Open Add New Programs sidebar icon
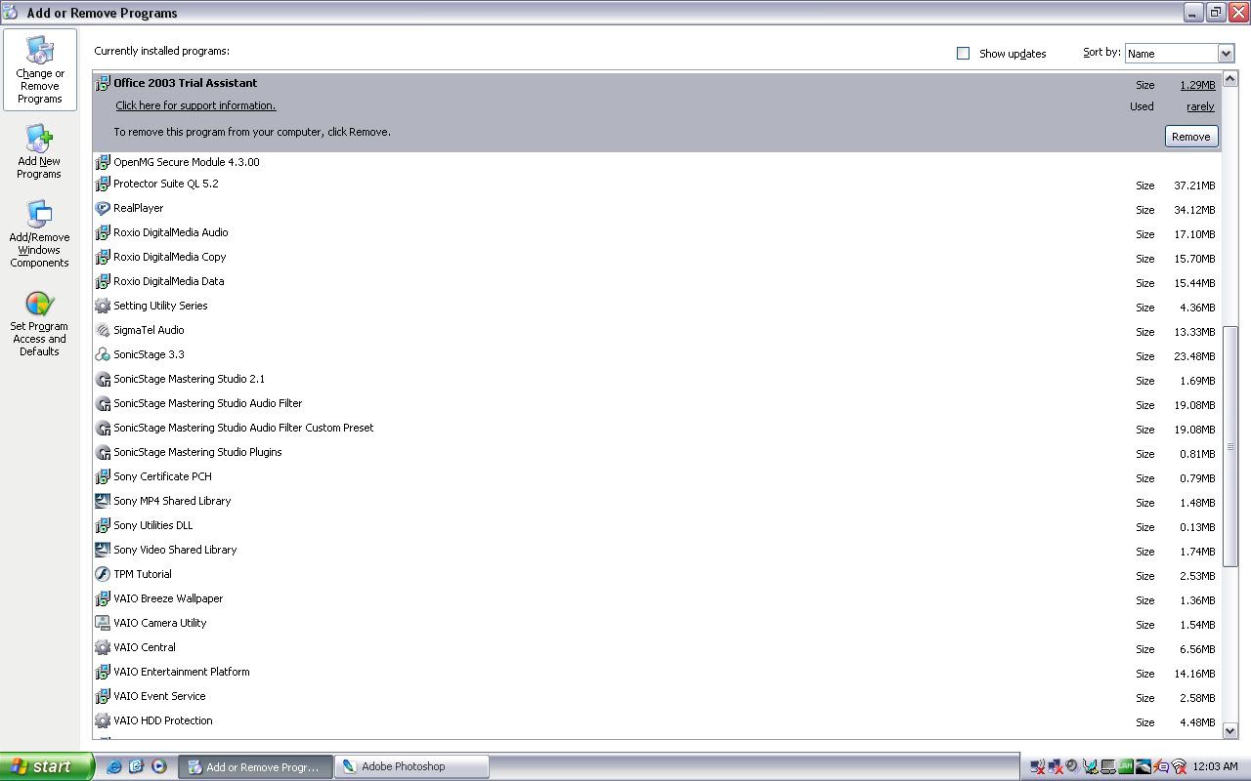This screenshot has width=1251, height=781. pyautogui.click(x=39, y=151)
